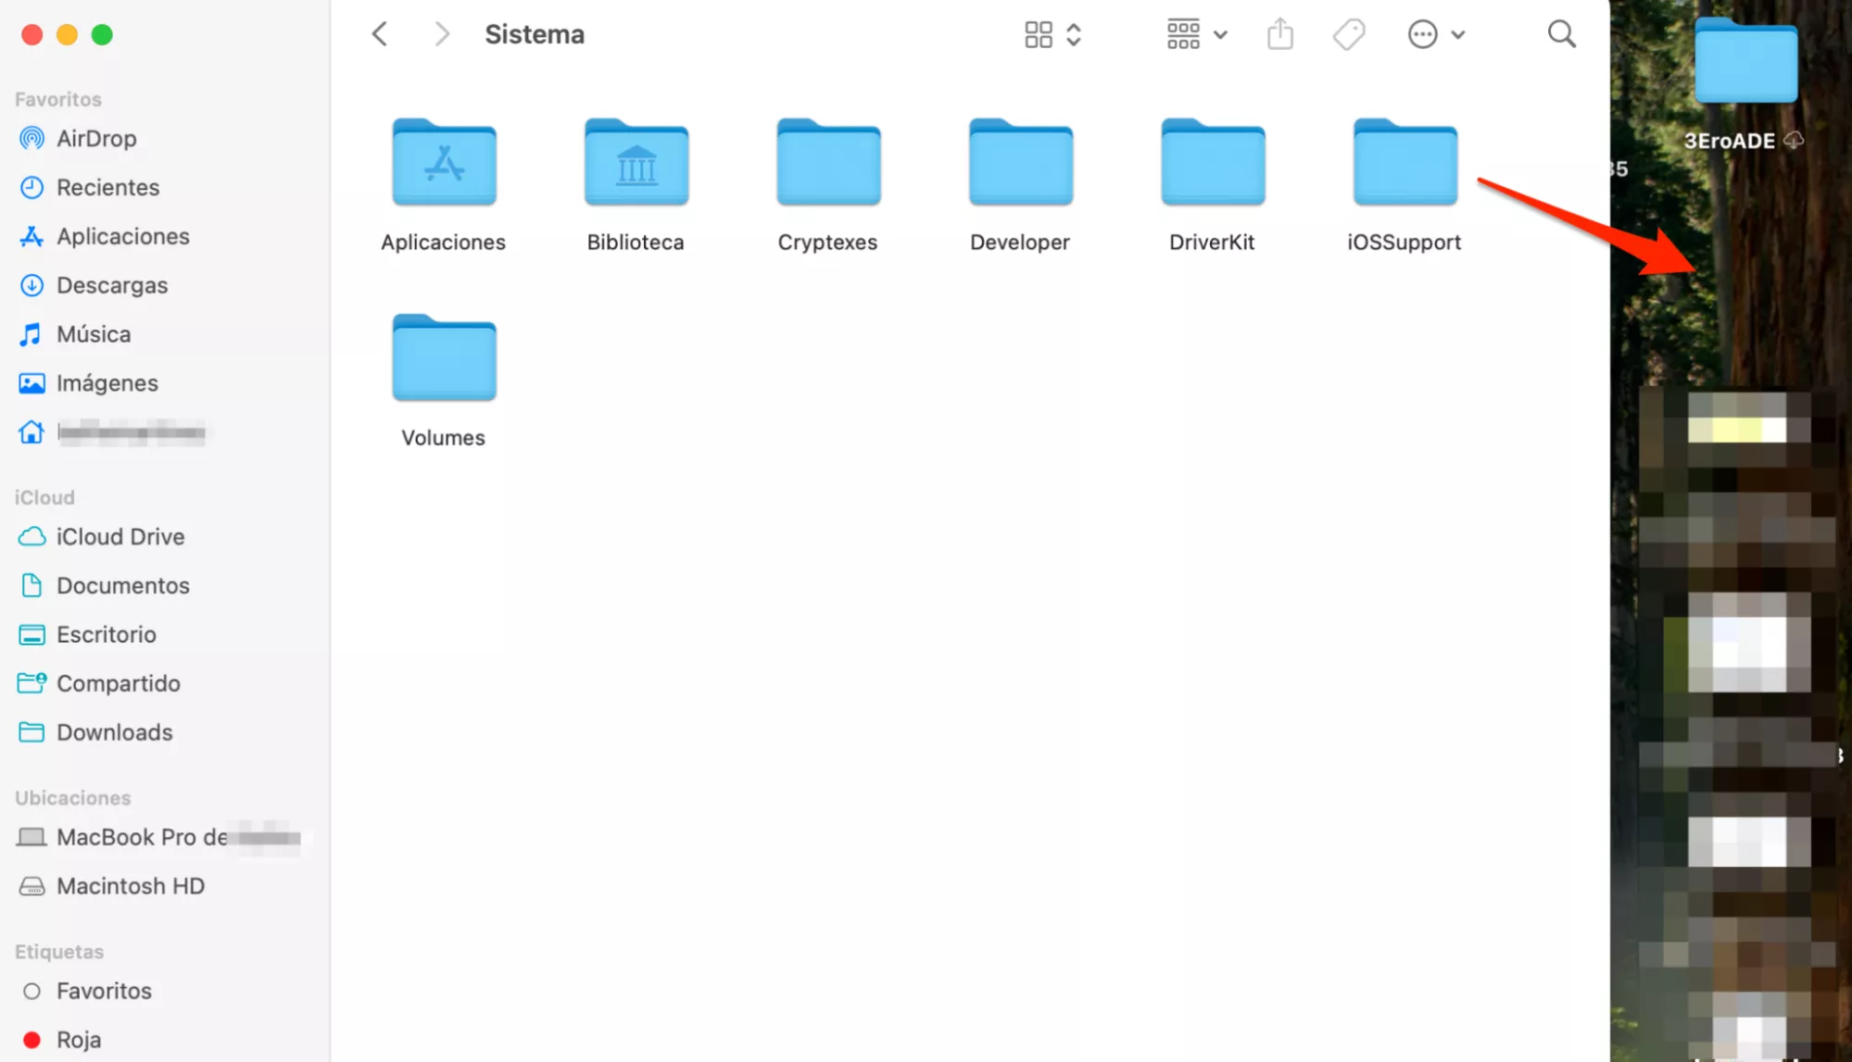Open Macintosh HD location
This screenshot has width=1852, height=1062.
coord(130,886)
